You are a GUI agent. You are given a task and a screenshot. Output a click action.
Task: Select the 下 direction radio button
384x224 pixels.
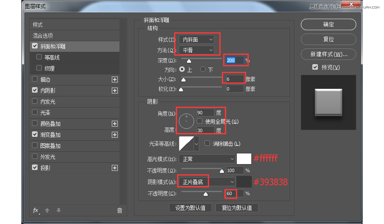(203, 69)
